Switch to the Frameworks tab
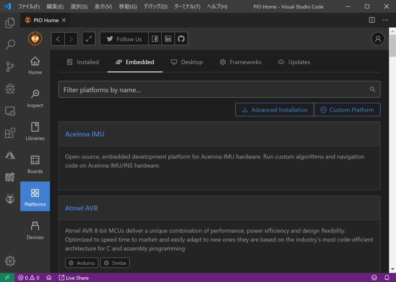The width and height of the screenshot is (396, 282). (241, 62)
